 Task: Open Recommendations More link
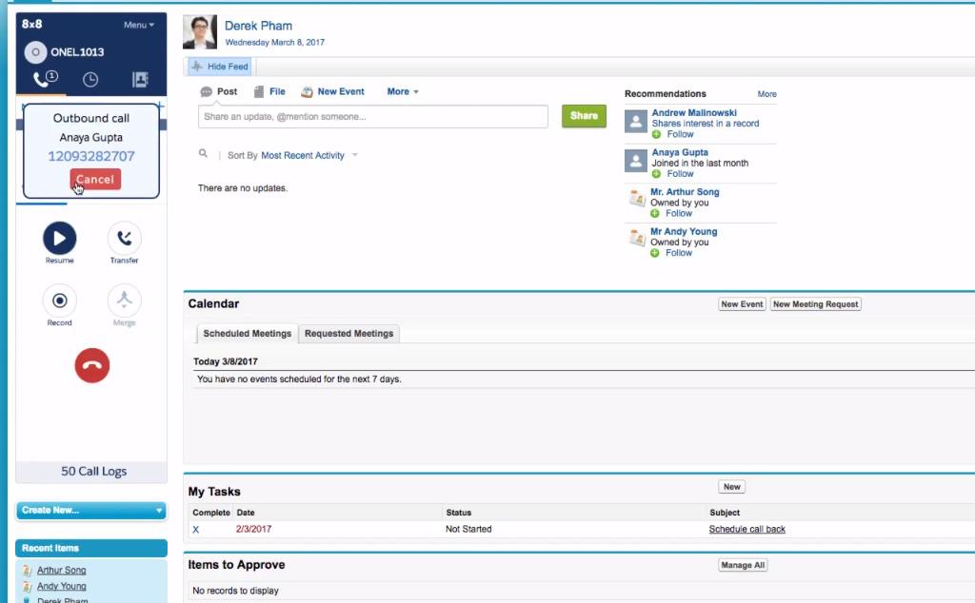tap(766, 94)
